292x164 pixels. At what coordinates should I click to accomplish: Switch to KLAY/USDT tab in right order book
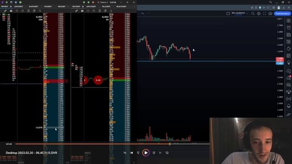pyautogui.click(x=121, y=6)
